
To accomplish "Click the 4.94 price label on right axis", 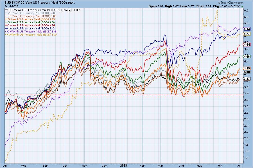I will [247, 45].
